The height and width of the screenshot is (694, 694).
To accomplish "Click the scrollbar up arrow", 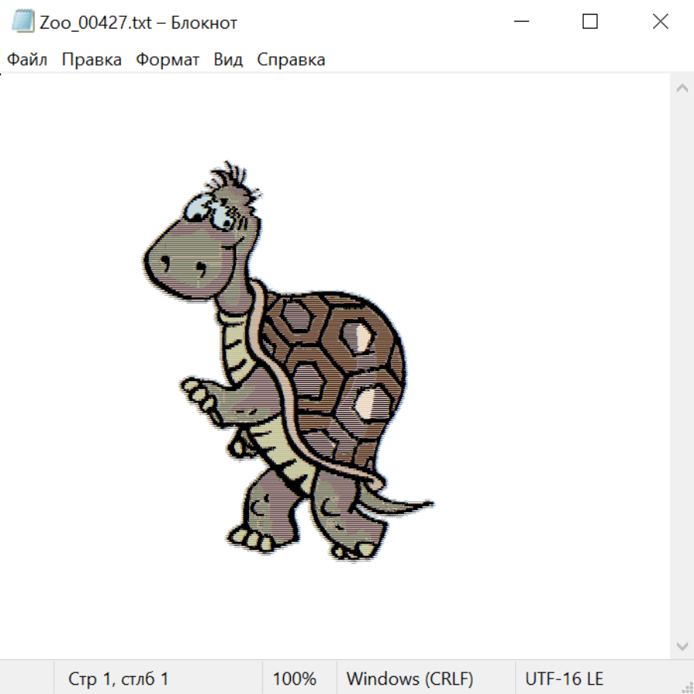I will (682, 89).
